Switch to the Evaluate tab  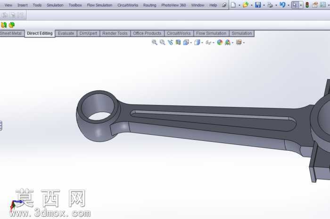(x=66, y=33)
